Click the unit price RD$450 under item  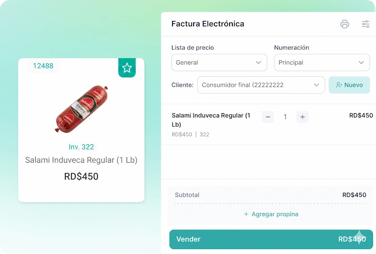coord(182,134)
